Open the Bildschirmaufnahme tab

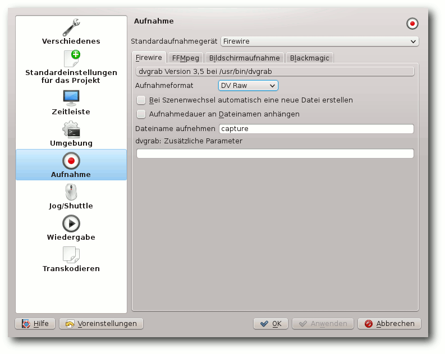(x=244, y=58)
